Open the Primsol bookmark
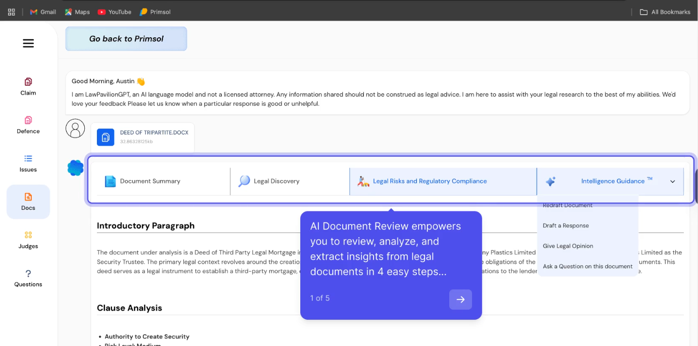Viewport: 698px width, 346px height. [x=155, y=12]
